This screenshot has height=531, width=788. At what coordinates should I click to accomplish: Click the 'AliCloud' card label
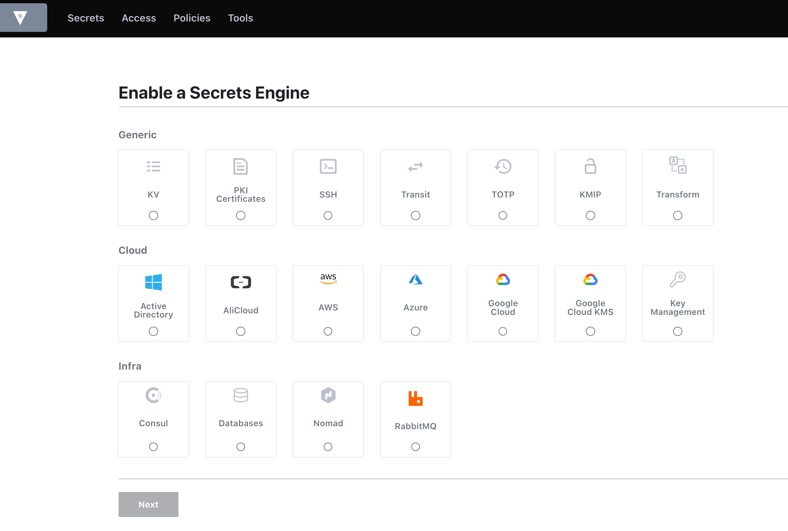click(241, 310)
